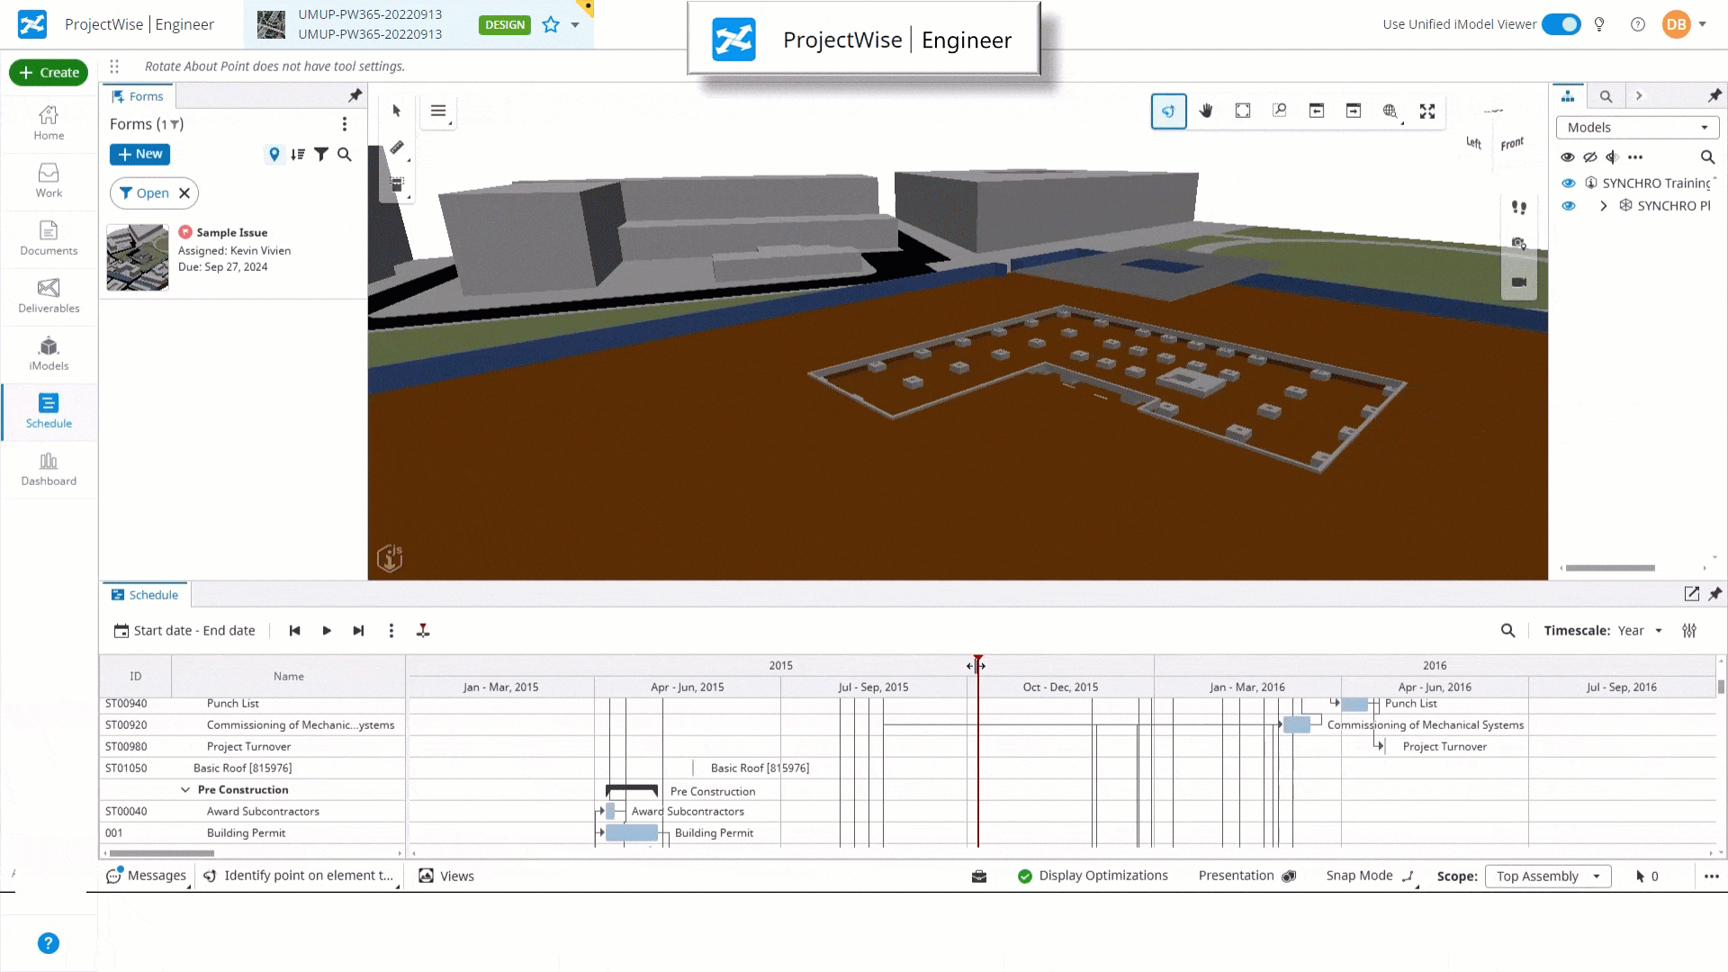Click the rotate/select tool icon

pos(1168,112)
